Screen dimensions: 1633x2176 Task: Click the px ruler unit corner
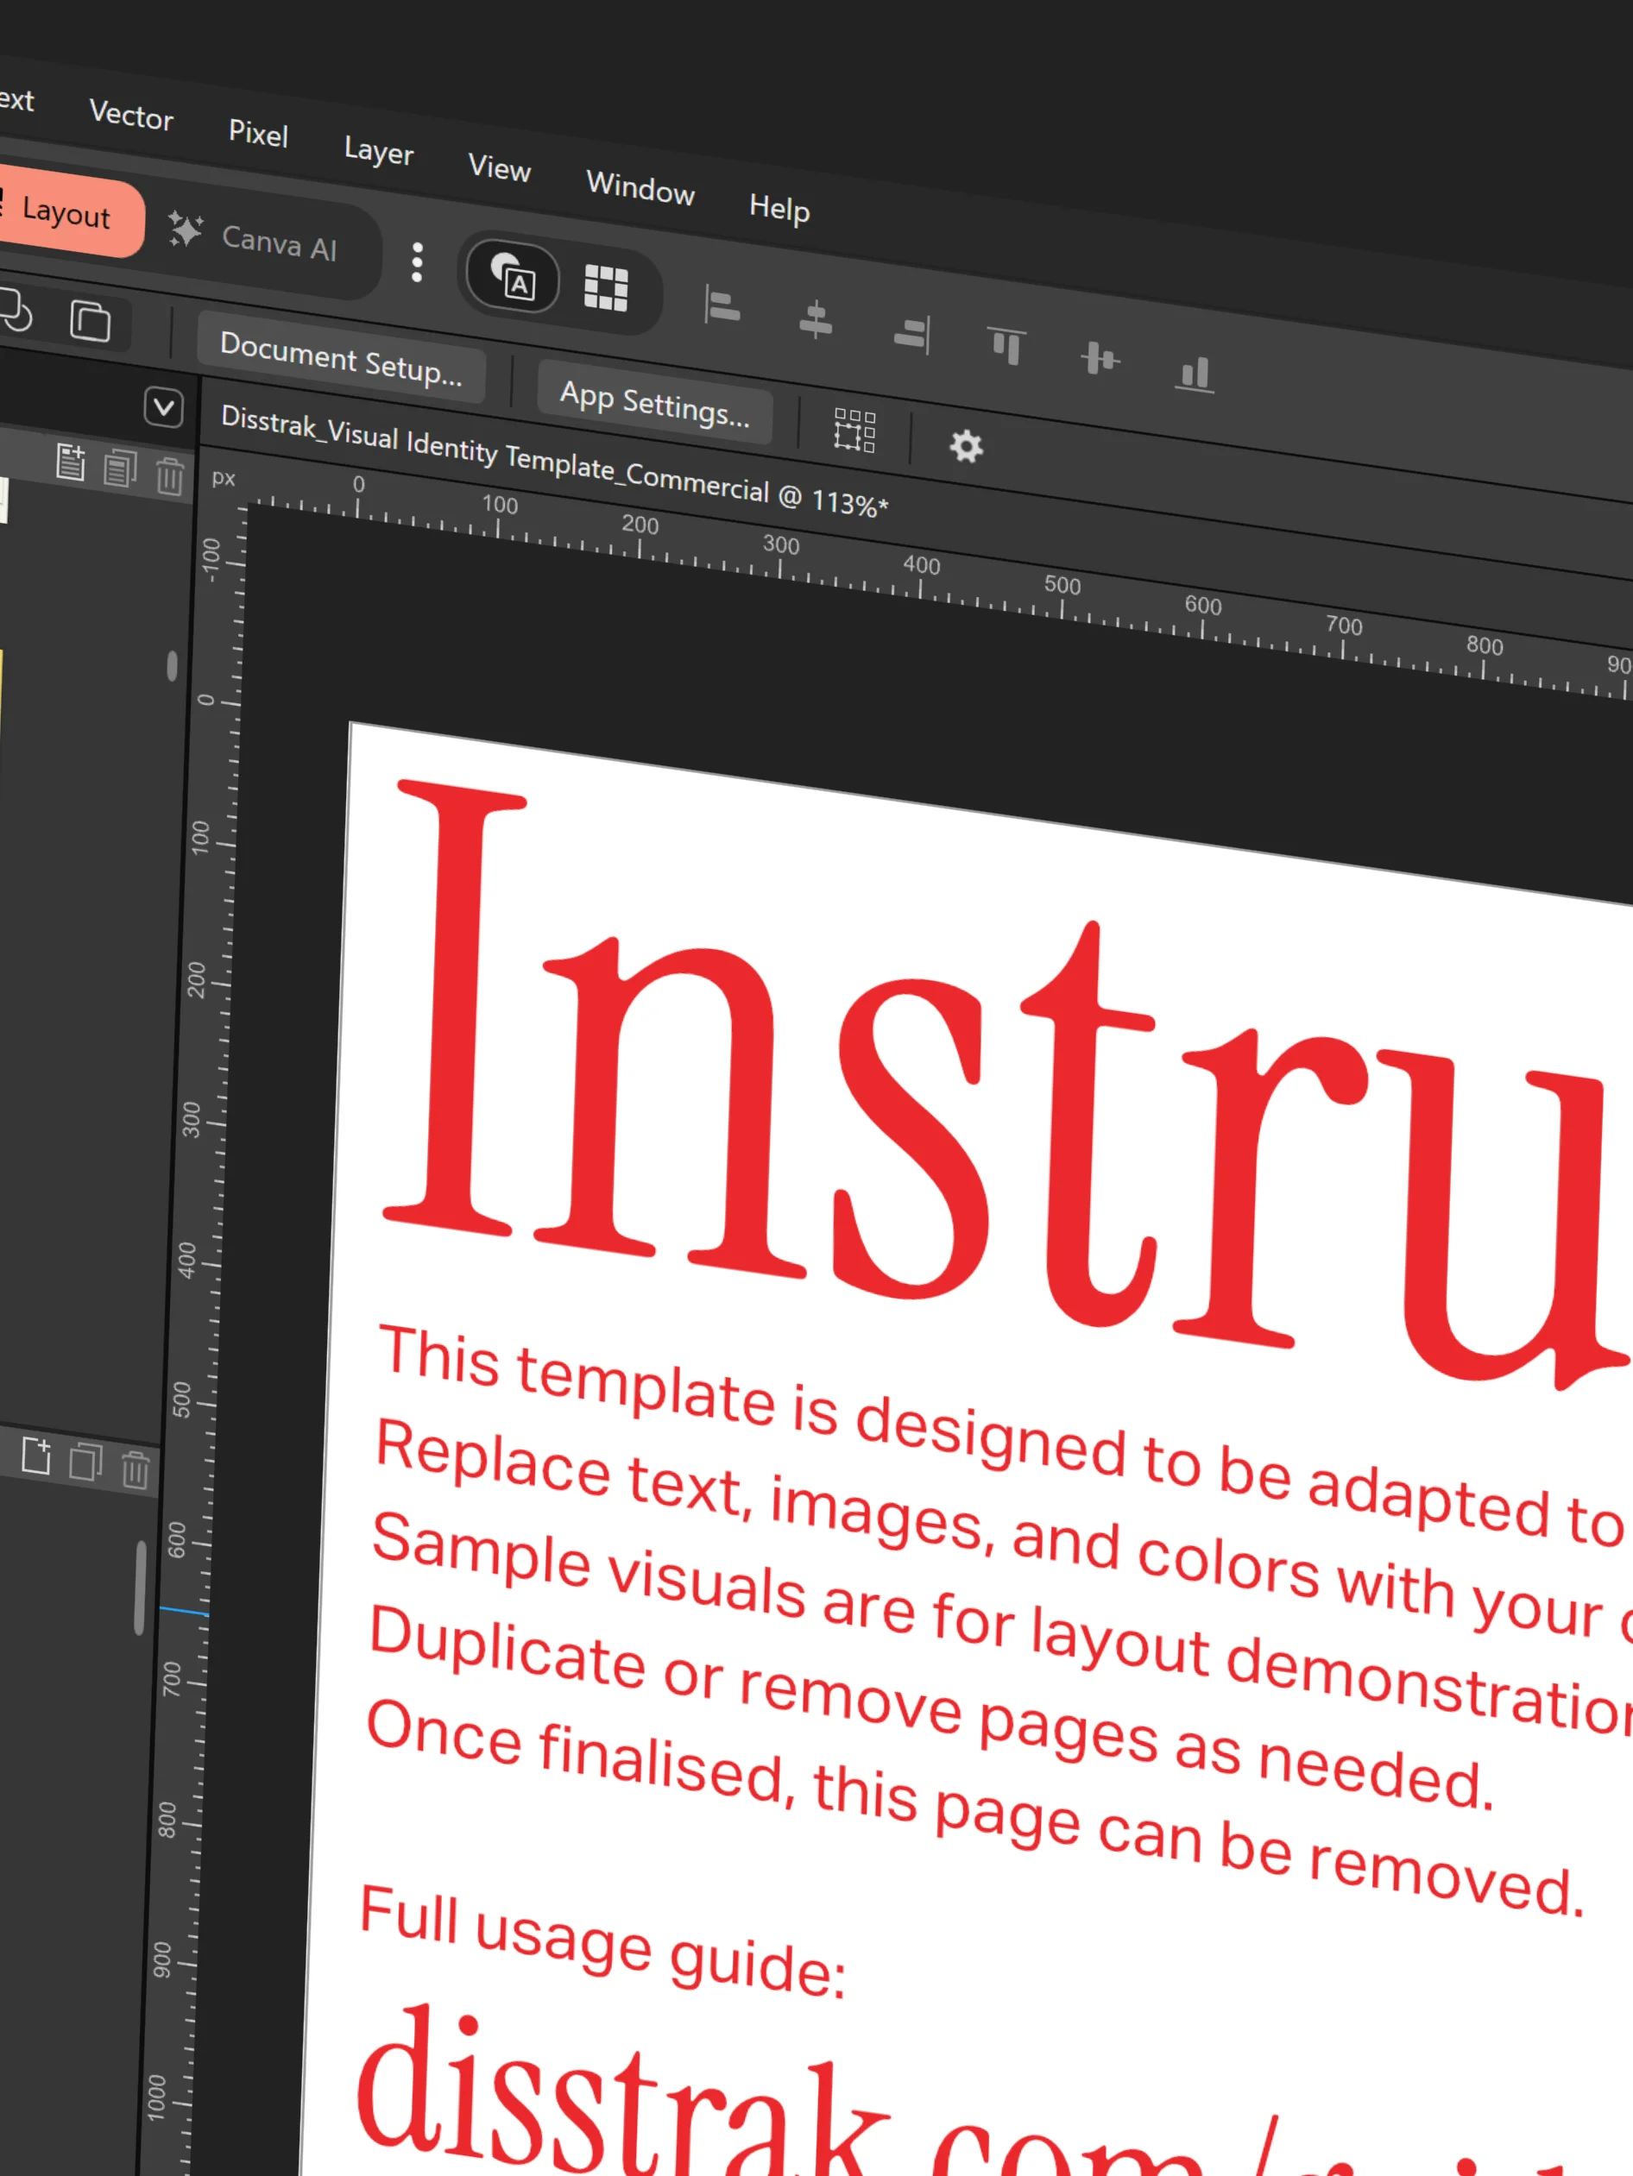(224, 478)
